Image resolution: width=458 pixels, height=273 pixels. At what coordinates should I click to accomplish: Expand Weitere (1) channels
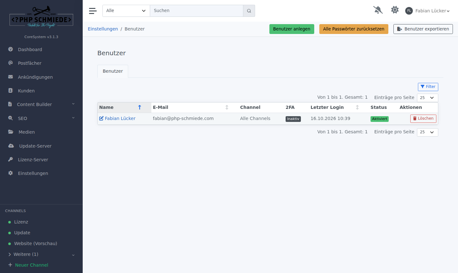(x=41, y=254)
